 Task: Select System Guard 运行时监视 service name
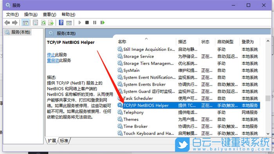point(149,91)
